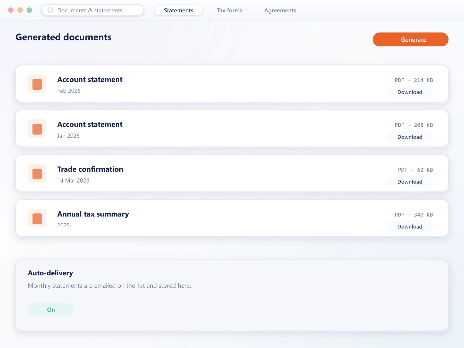Turn off the Auto-delivery On toggle
The image size is (464, 348).
(x=51, y=309)
